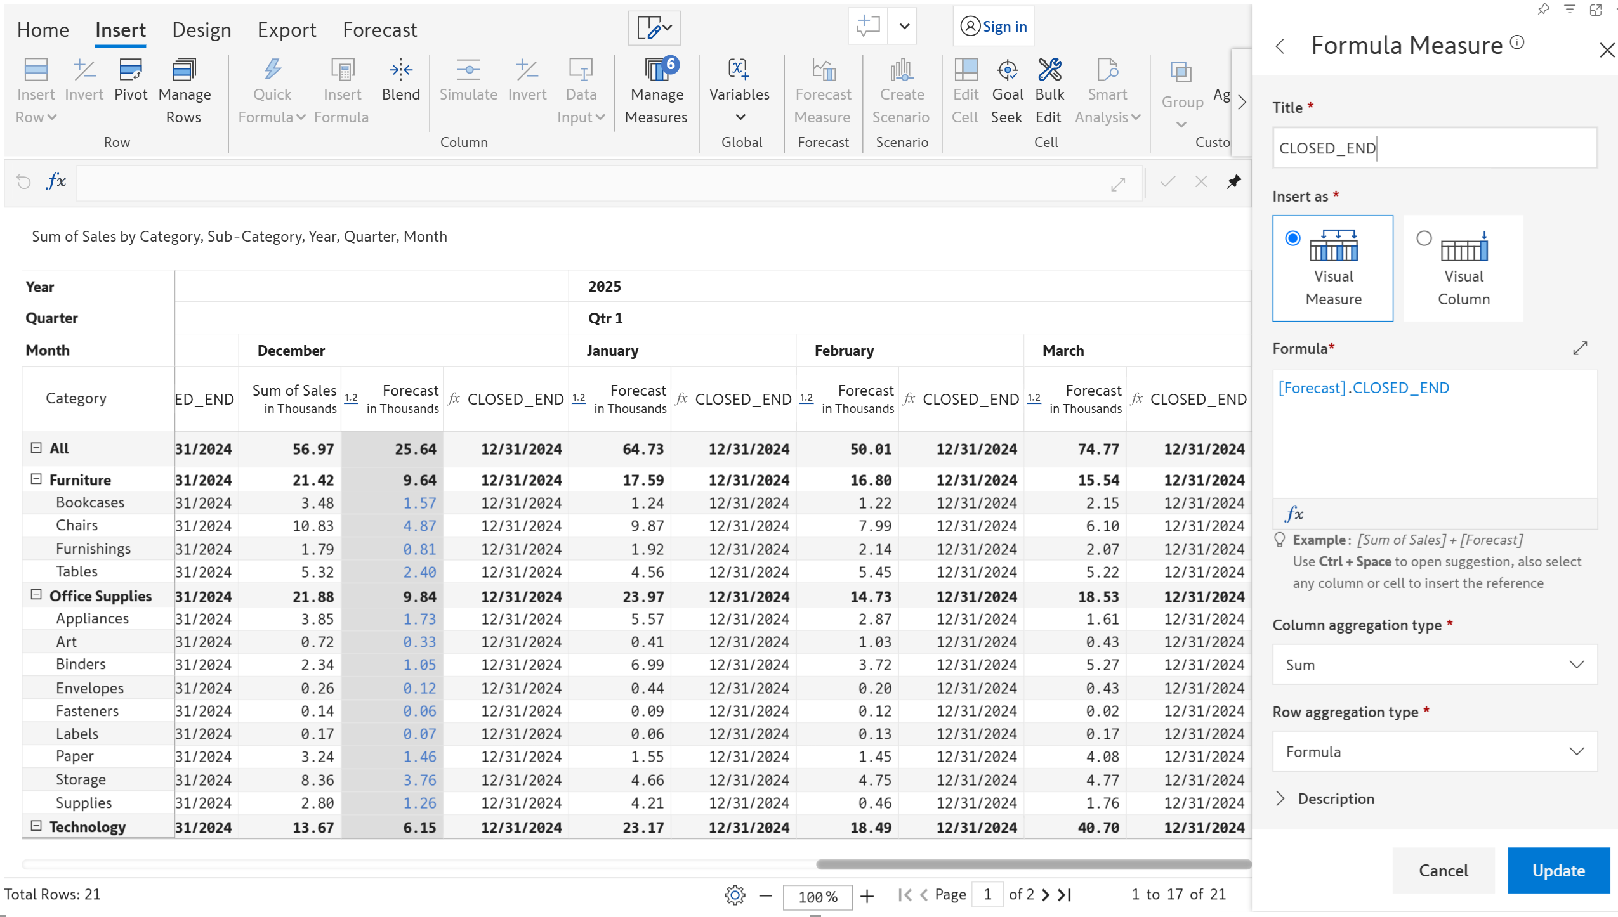Go to the last page using the arrow
The width and height of the screenshot is (1618, 917).
[x=1065, y=895]
